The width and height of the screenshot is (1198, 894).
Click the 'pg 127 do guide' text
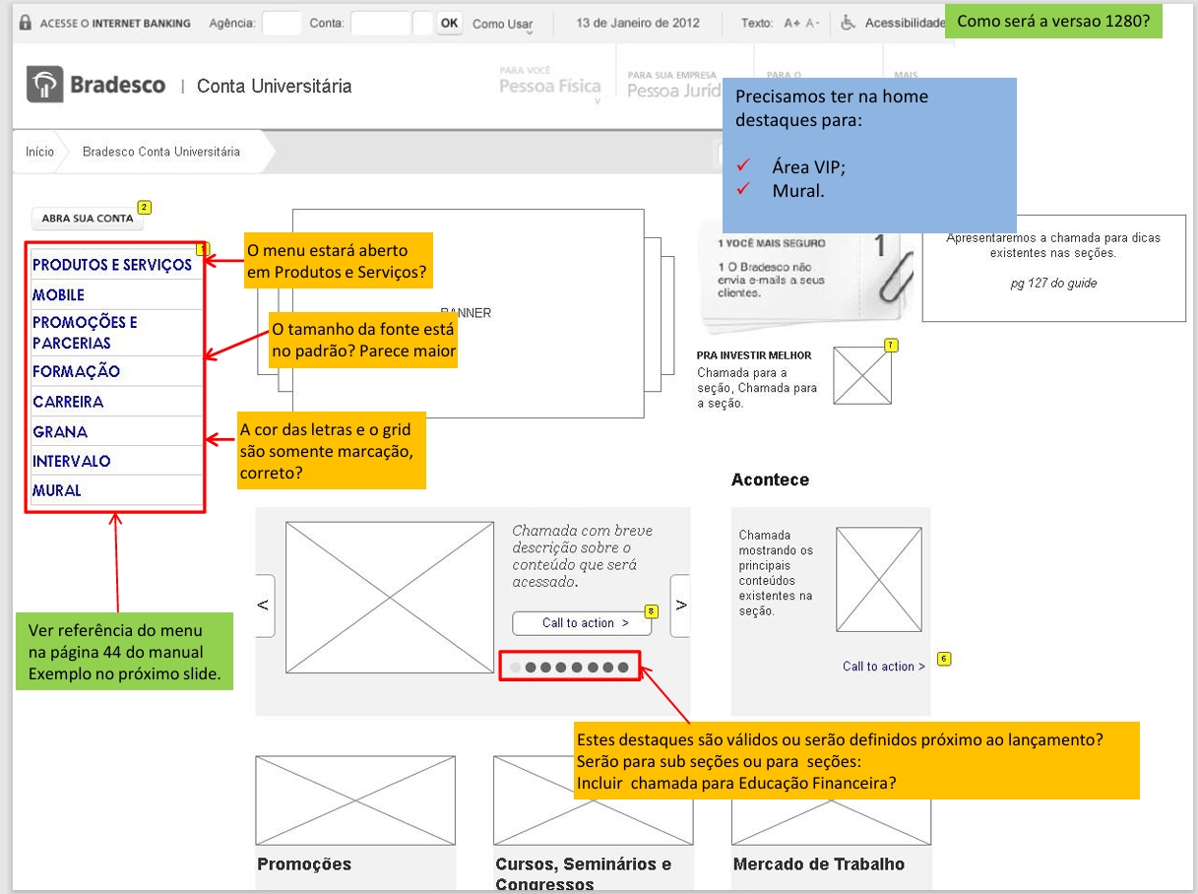coord(1053,284)
